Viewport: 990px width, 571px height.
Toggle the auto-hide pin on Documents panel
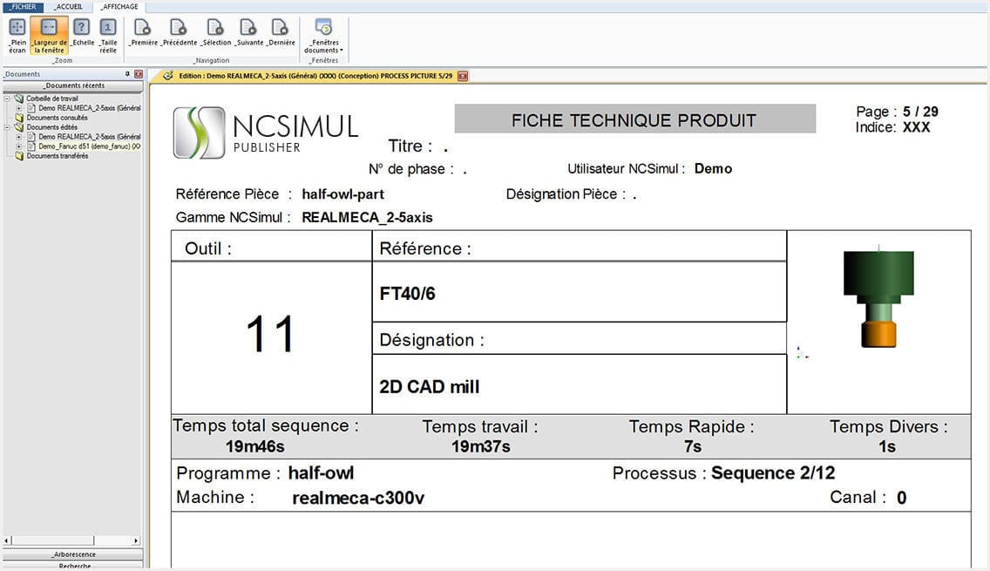[x=127, y=73]
